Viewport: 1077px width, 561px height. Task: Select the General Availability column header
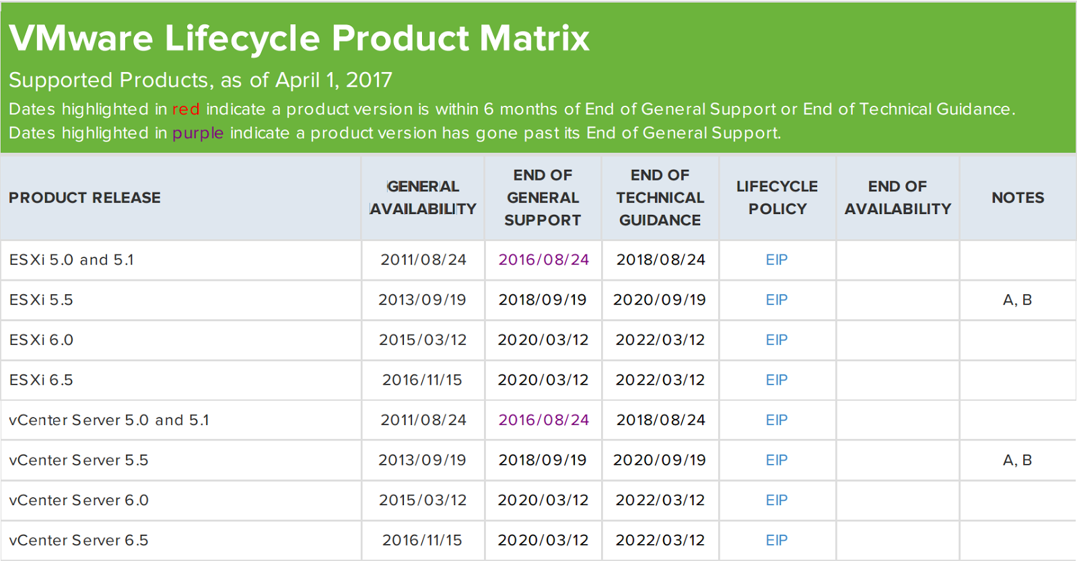click(x=423, y=198)
